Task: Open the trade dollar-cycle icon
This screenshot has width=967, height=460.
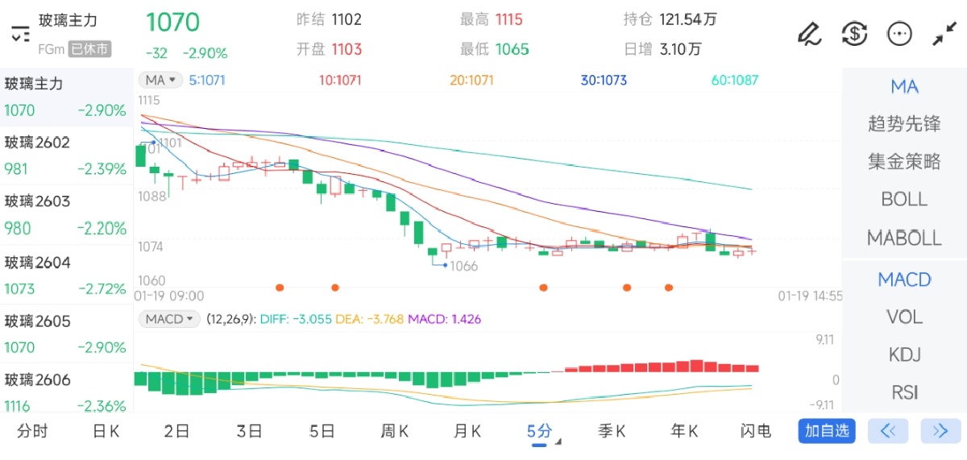Action: tap(854, 34)
